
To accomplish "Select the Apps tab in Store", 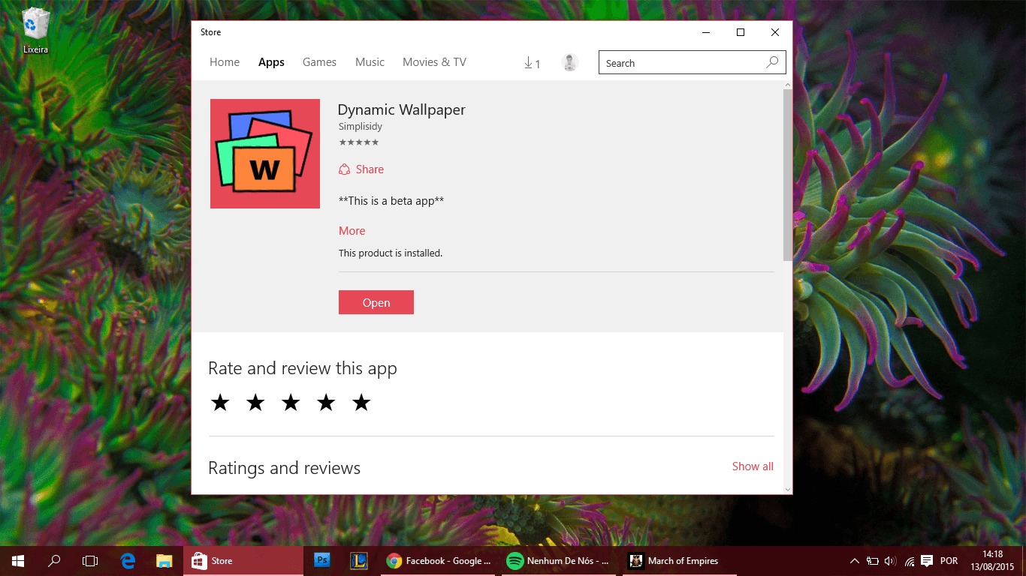I will coord(271,62).
